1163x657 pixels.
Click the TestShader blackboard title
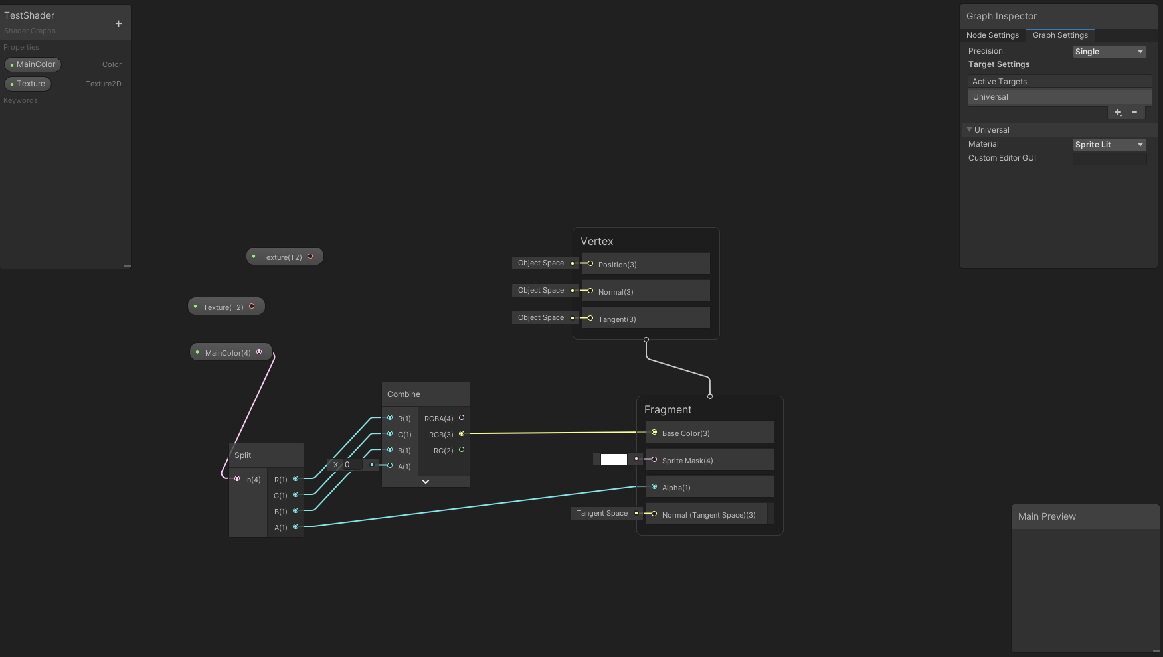coord(29,15)
